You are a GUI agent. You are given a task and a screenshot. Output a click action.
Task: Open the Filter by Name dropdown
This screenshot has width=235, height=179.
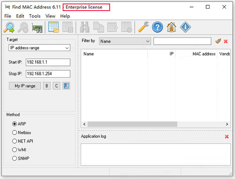[125, 41]
